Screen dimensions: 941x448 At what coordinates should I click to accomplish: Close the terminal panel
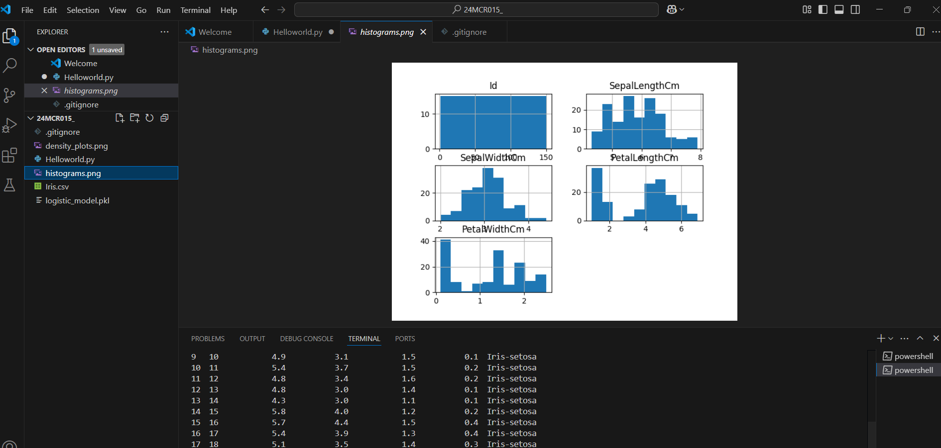click(x=936, y=338)
